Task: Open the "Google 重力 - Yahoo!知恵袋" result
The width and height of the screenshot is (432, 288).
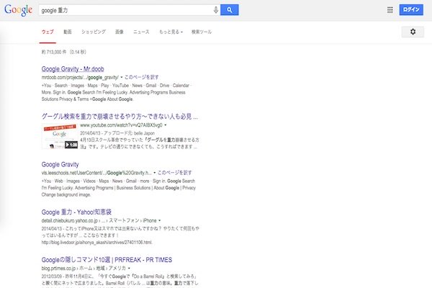Action: tap(76, 212)
